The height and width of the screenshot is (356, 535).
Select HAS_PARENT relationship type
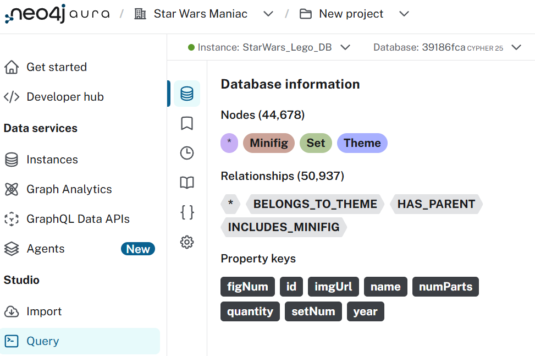click(x=436, y=204)
